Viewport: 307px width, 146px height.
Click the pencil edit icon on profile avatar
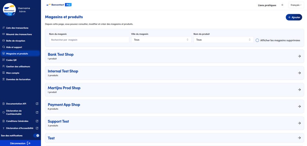tap(14, 14)
